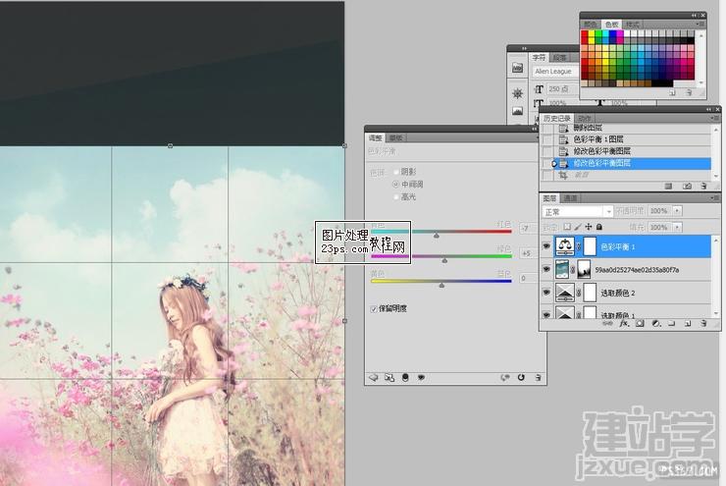Open Adjustments sun icon in collapsed dock
Screen dimensions: 726x486
click(518, 93)
